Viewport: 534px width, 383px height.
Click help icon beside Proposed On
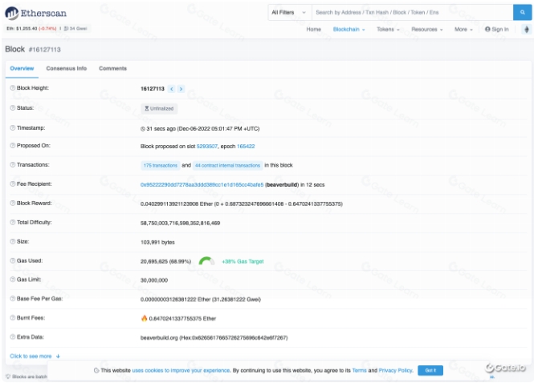coord(13,146)
